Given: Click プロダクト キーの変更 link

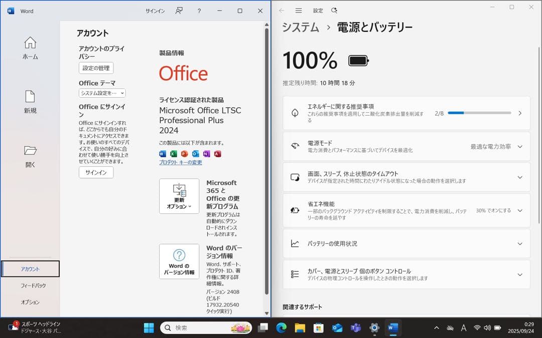Looking at the screenshot, I should 181,162.
